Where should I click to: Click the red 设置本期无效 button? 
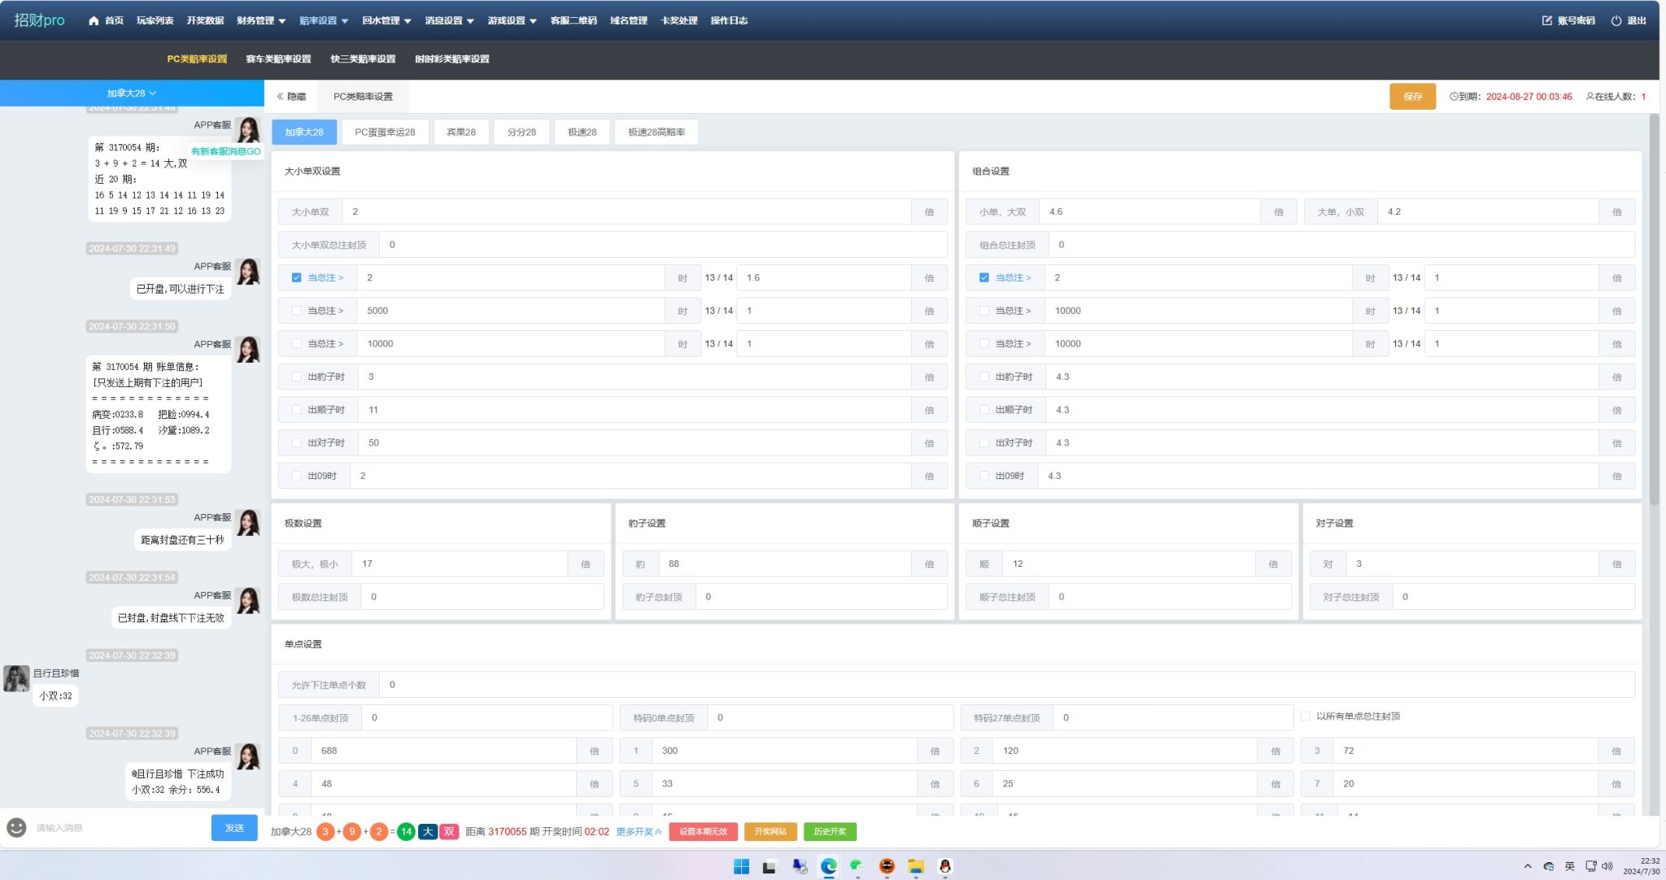tap(703, 831)
